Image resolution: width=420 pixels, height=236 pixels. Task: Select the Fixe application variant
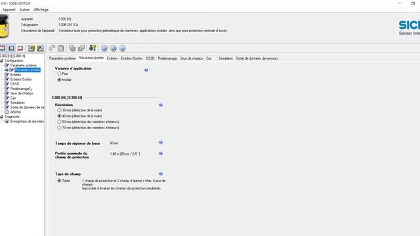click(x=59, y=73)
